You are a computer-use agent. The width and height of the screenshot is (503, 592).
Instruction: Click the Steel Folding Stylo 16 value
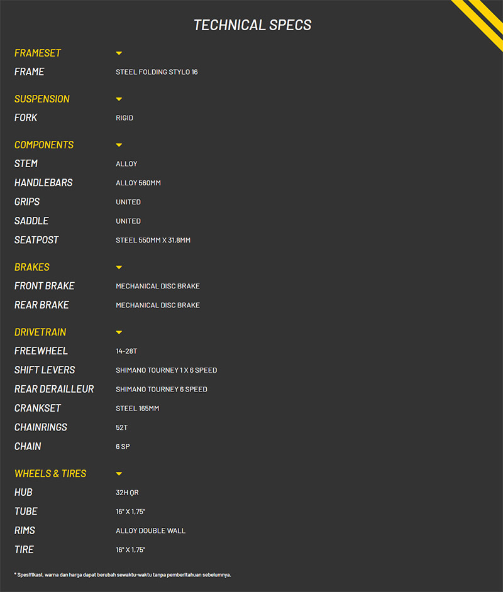pos(157,72)
